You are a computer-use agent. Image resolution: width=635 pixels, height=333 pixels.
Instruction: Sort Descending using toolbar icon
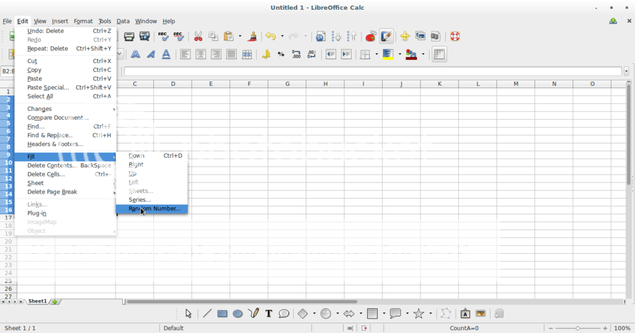(x=352, y=37)
